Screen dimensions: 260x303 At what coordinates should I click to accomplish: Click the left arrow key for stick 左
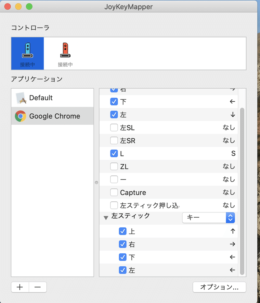[232, 270]
